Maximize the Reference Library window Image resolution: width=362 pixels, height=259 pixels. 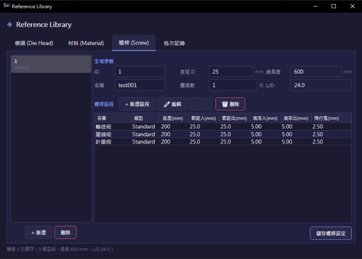point(334,6)
